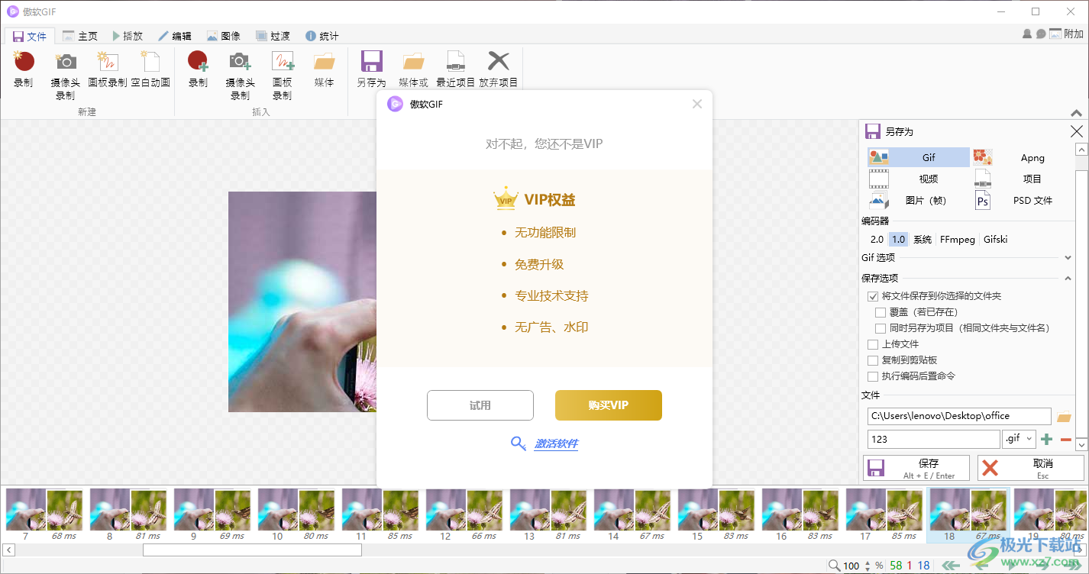Open 主页 ribbon tab
Viewport: 1089px width, 574px height.
[x=80, y=36]
